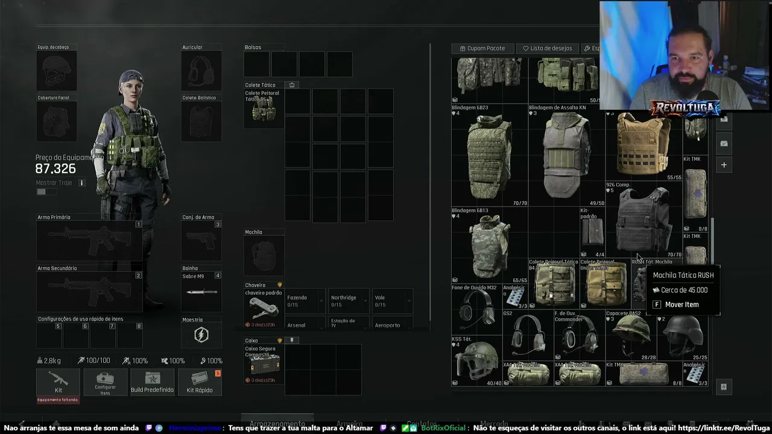Select the Colete Peitoral Tático B4 rig
This screenshot has width=772, height=434.
tap(554, 283)
